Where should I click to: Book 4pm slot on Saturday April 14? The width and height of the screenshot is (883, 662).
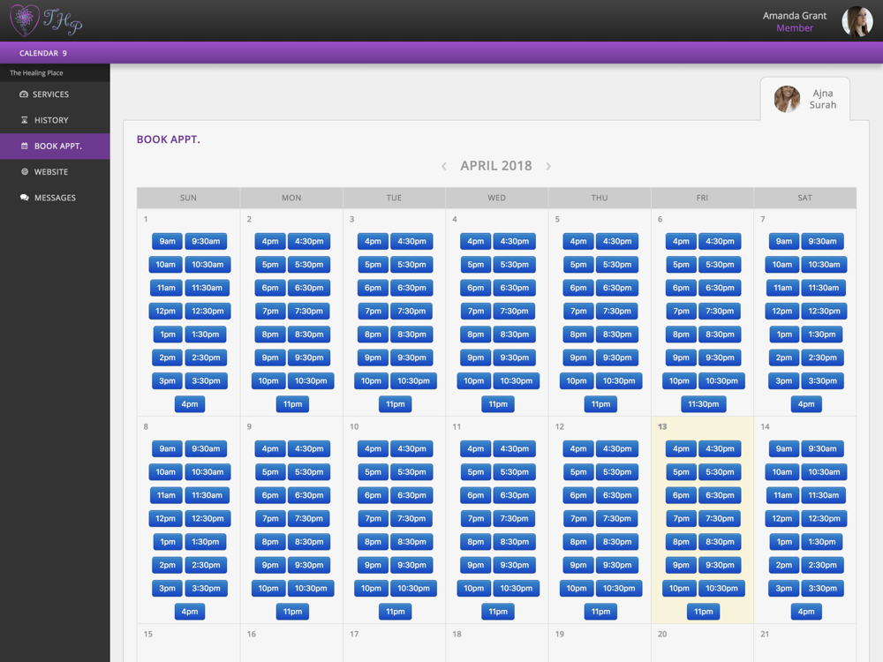point(806,612)
